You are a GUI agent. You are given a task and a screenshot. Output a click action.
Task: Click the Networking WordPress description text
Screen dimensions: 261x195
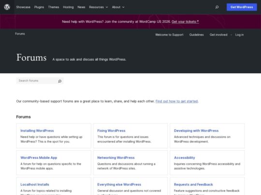(126, 166)
